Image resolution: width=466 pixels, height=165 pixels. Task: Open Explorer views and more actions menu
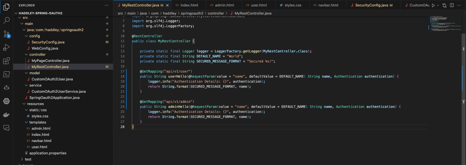point(107,5)
